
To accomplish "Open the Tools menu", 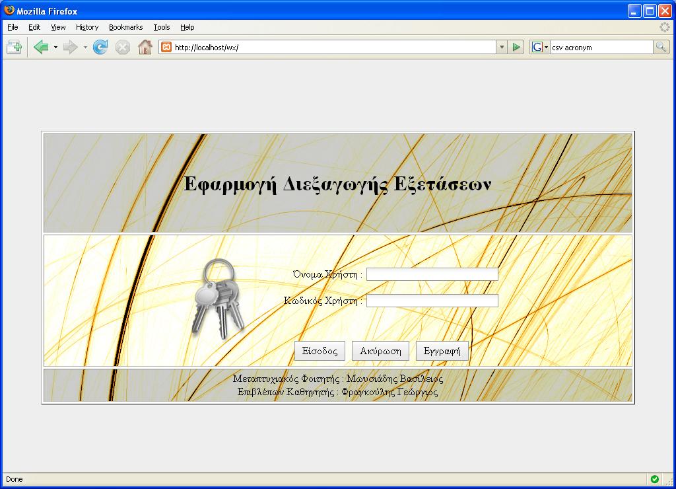I will point(162,27).
